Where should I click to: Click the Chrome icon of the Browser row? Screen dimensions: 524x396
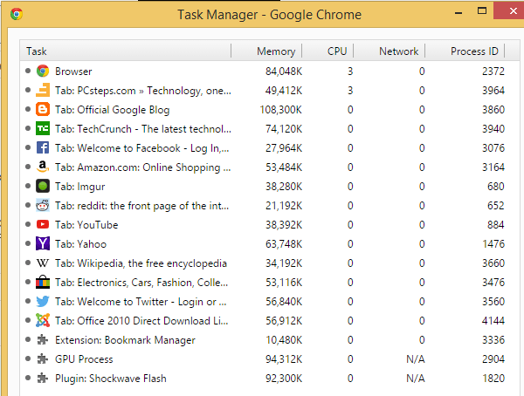pos(43,72)
